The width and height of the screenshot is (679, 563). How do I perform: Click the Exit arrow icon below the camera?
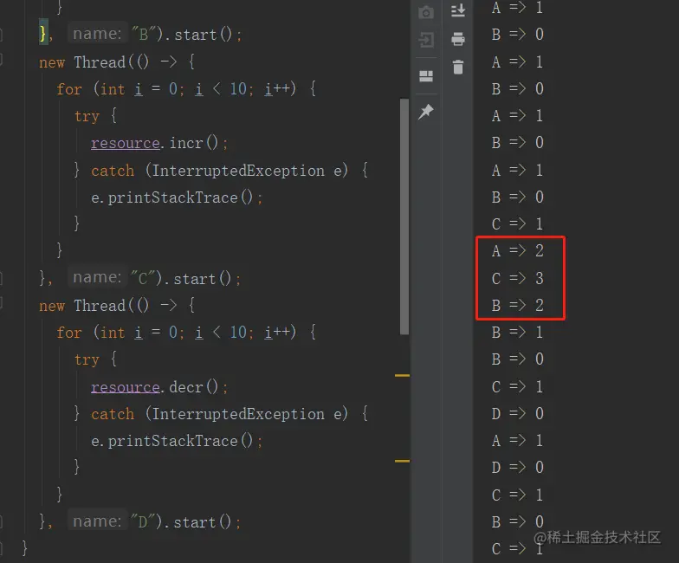coord(426,40)
